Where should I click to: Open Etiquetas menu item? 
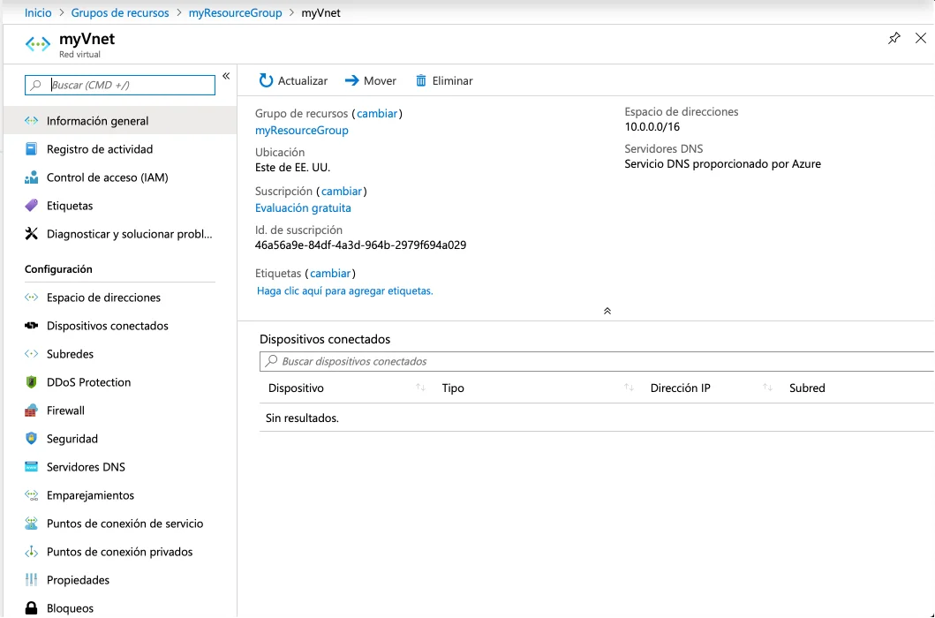[120, 206]
